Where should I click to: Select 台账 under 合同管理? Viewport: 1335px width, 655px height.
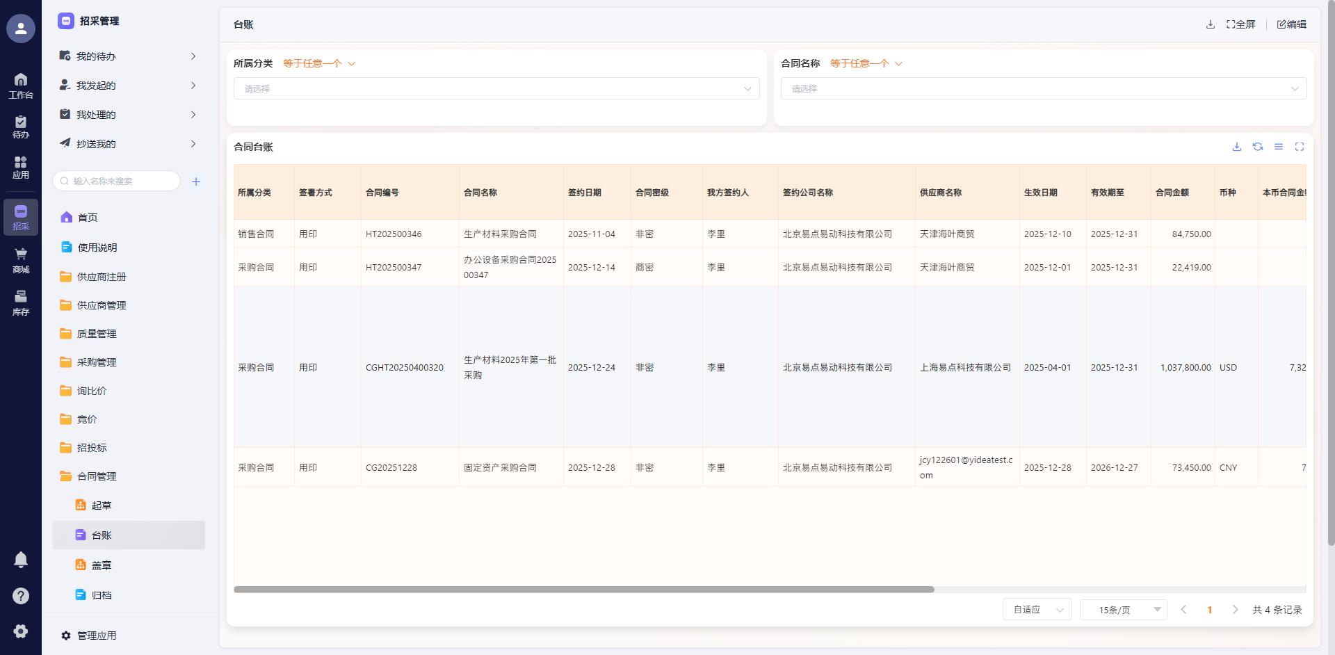pyautogui.click(x=129, y=535)
